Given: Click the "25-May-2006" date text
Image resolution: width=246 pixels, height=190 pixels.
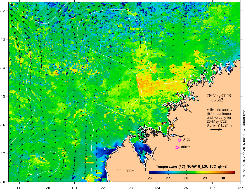Looking at the screenshot, I should pos(219,96).
